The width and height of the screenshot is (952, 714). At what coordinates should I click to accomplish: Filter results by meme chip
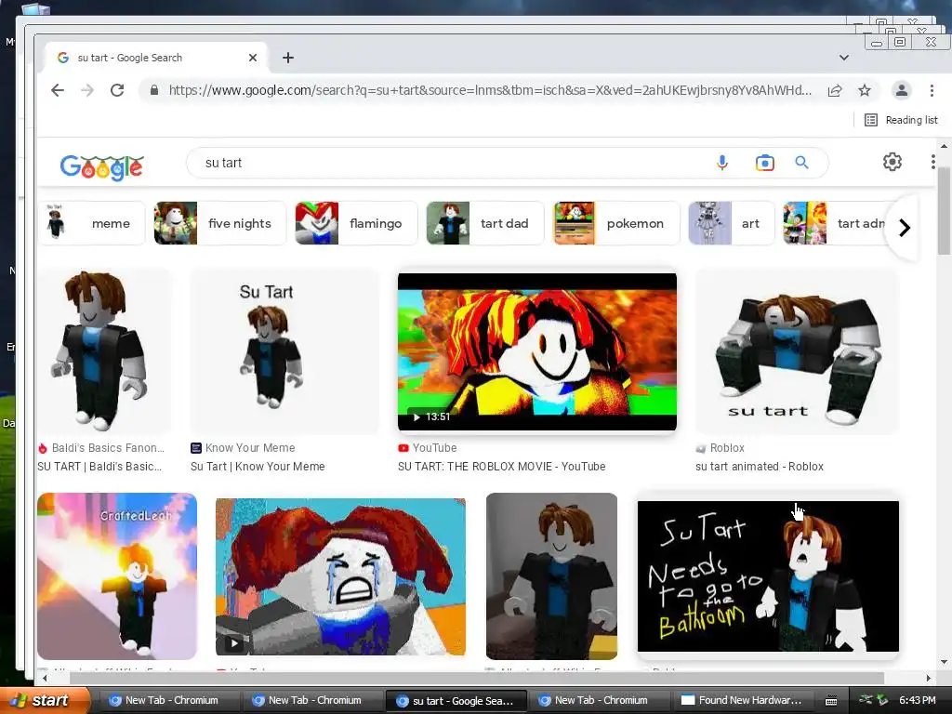[x=92, y=223]
